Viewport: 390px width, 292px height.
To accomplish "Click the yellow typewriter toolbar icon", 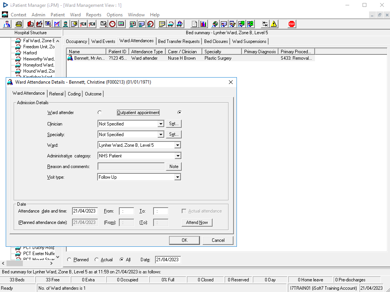I will [18, 24].
